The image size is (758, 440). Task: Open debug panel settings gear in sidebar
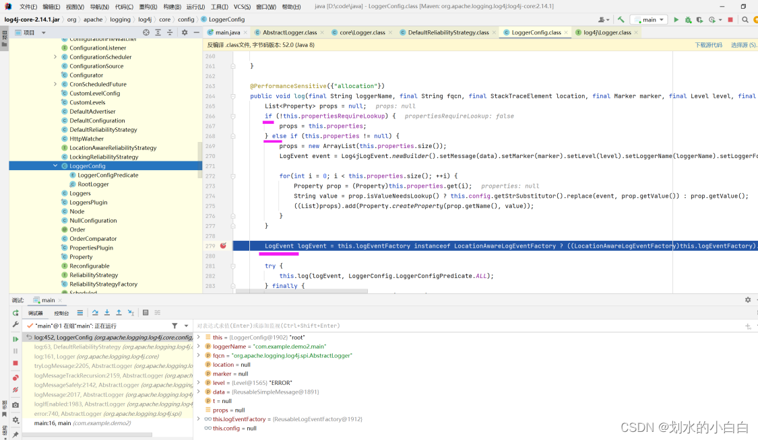tap(15, 420)
